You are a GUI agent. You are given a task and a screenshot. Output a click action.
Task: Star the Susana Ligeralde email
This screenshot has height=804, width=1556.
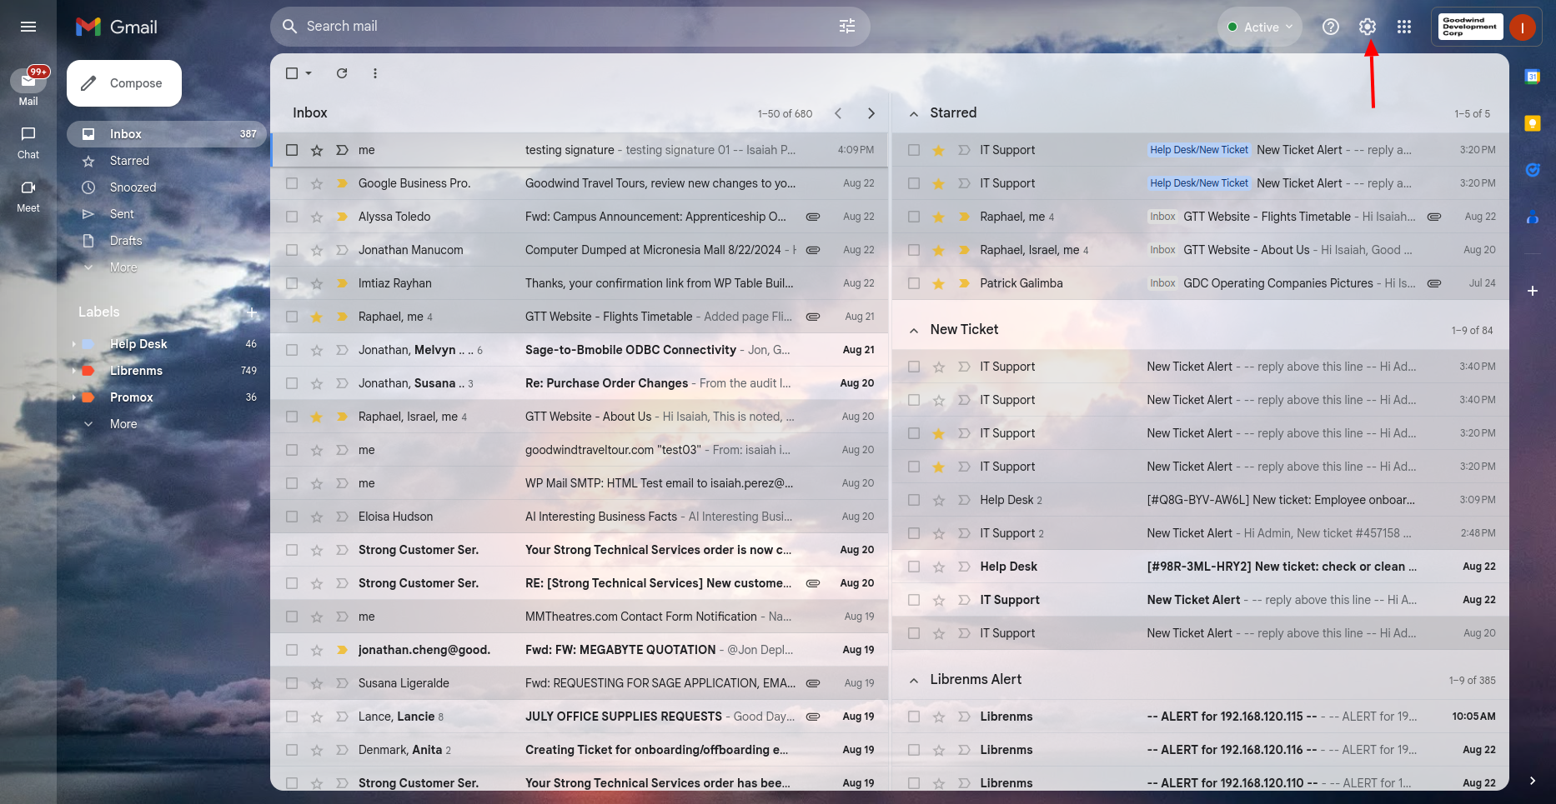(x=317, y=683)
